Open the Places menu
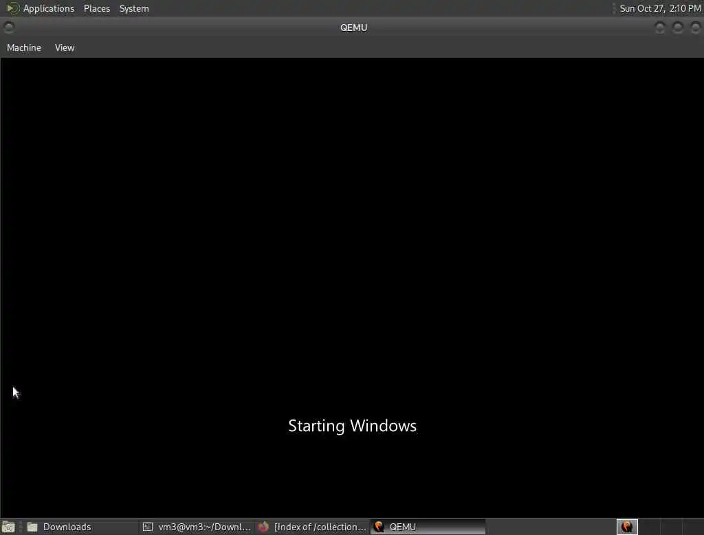704x535 pixels. pyautogui.click(x=96, y=8)
